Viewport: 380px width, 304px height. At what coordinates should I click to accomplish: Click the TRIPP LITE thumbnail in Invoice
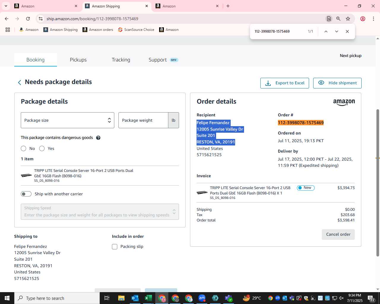click(x=202, y=192)
